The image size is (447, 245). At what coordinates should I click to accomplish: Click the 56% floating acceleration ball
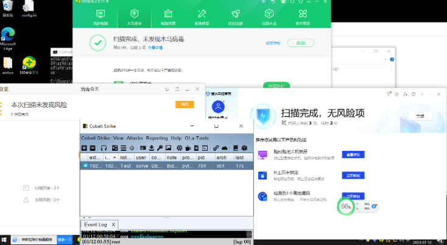click(x=346, y=206)
